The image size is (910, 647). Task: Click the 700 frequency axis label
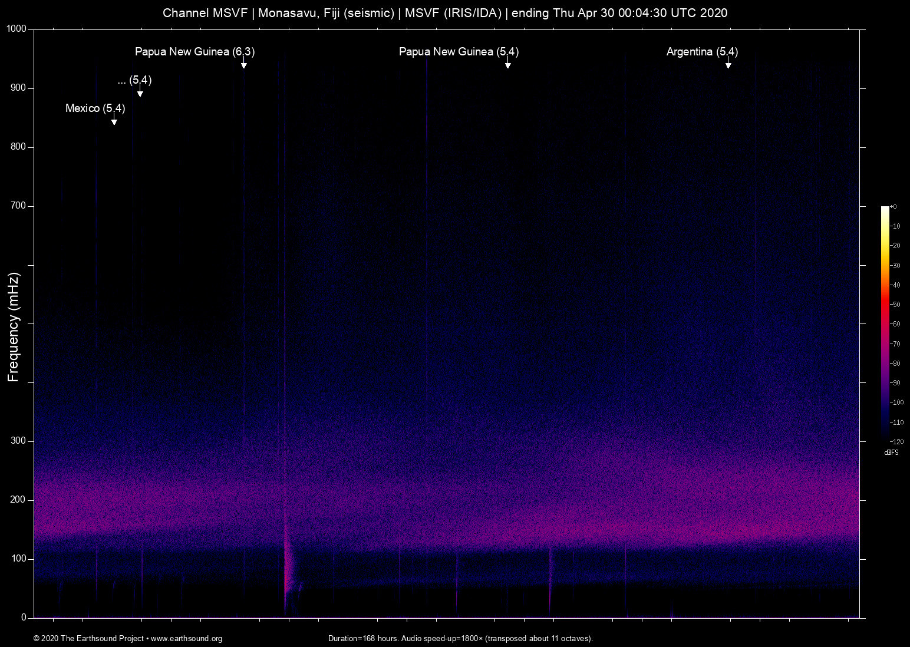click(x=19, y=206)
